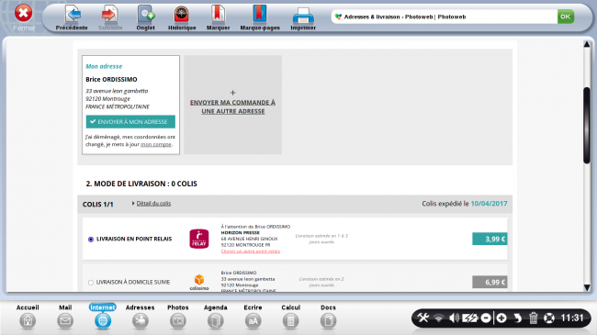This screenshot has height=335, width=597.
Task: Zoom in with the plus icon
Action: click(x=501, y=318)
